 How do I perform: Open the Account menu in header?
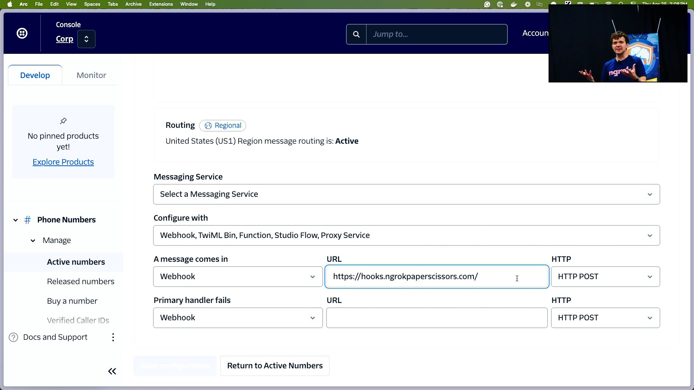535,33
